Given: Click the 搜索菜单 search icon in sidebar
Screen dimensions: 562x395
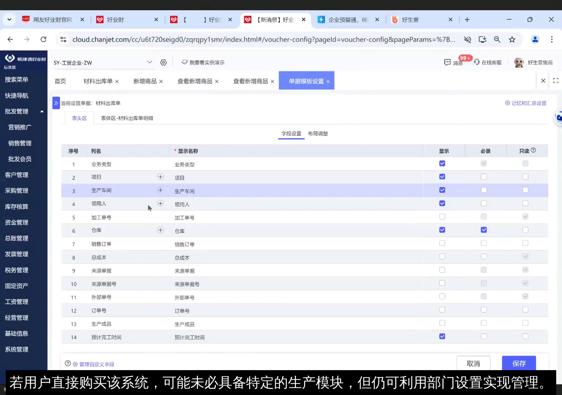Looking at the screenshot, I should [16, 80].
